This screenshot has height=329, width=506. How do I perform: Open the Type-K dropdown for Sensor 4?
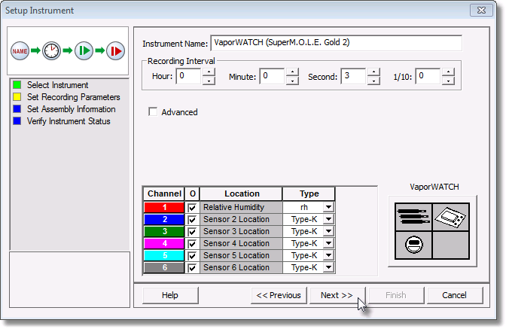coord(328,243)
